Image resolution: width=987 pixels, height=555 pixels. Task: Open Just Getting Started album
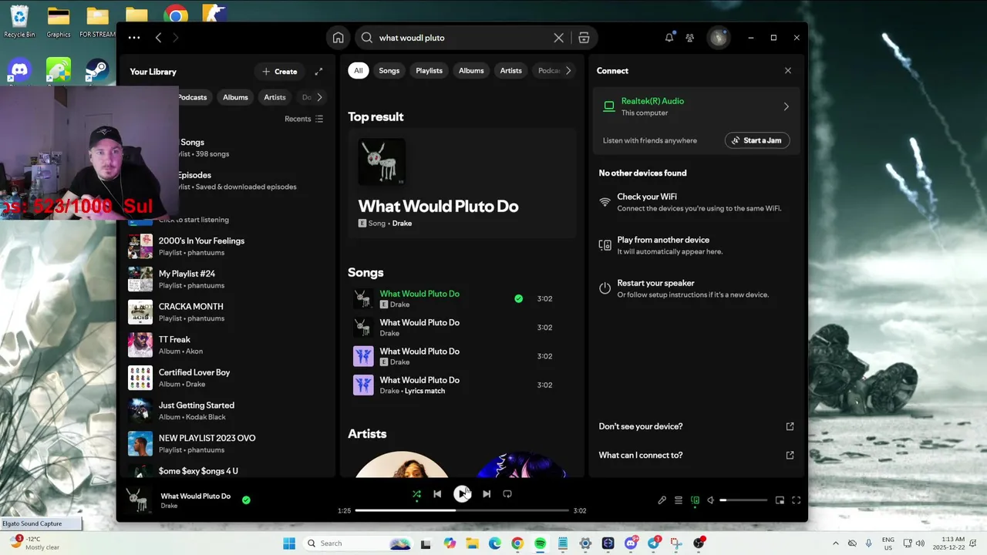(x=228, y=411)
